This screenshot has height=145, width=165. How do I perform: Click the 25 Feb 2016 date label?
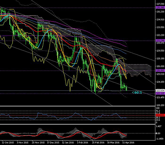(x=98, y=142)
